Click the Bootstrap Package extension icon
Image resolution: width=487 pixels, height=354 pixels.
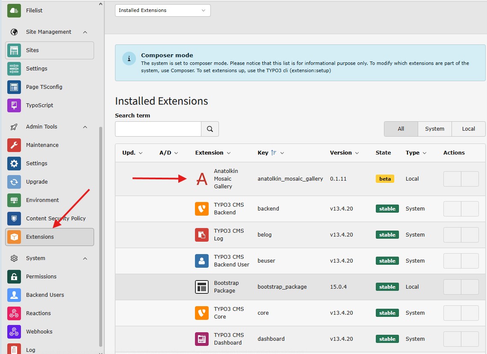point(201,287)
